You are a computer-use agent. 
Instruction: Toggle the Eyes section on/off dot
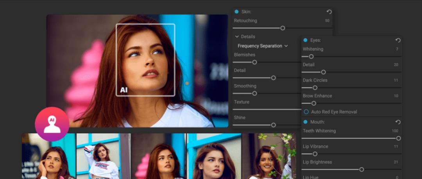pos(305,40)
